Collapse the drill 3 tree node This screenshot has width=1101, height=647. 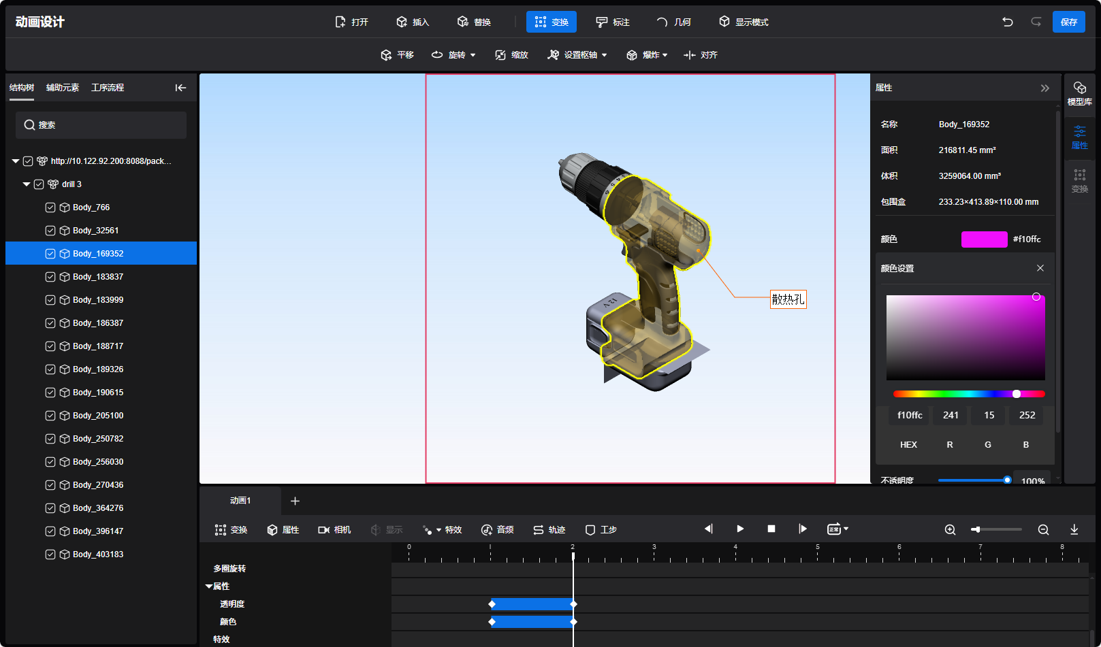27,184
